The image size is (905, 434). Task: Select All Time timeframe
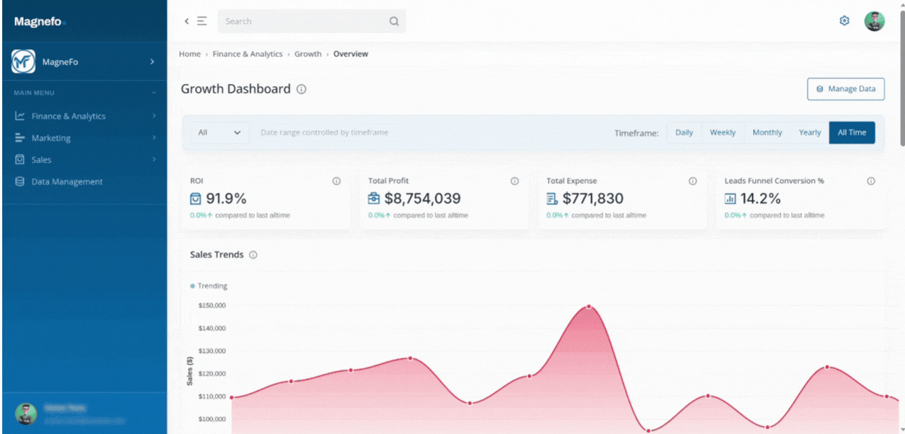point(852,132)
